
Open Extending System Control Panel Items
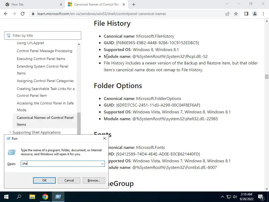point(43,70)
